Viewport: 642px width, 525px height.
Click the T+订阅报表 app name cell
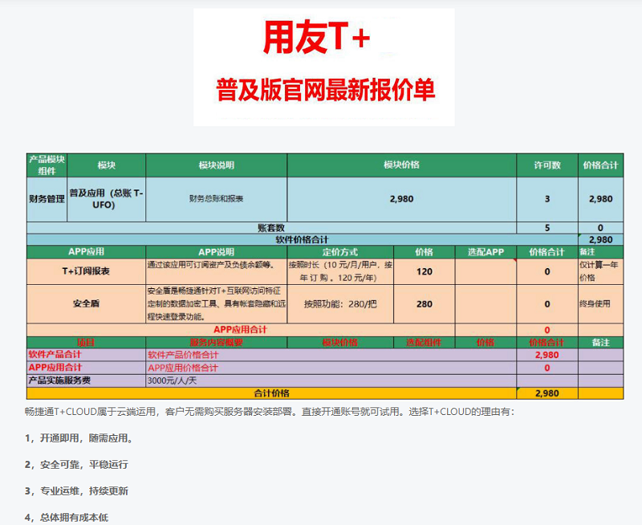86,271
